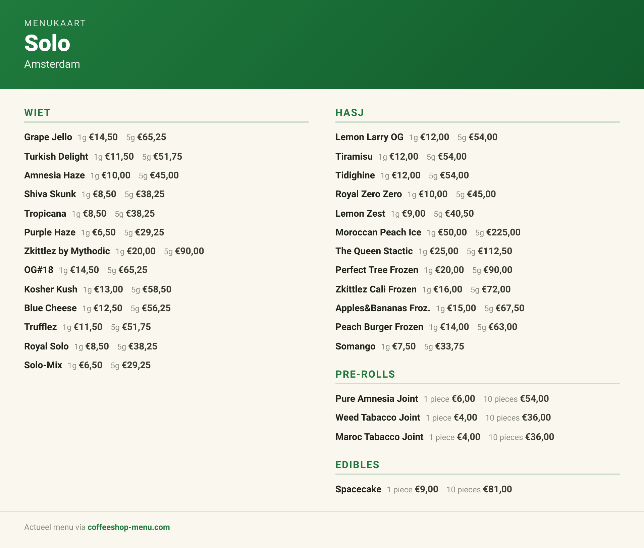Click the Grape Jello item name
This screenshot has height=548, width=644.
(x=48, y=137)
